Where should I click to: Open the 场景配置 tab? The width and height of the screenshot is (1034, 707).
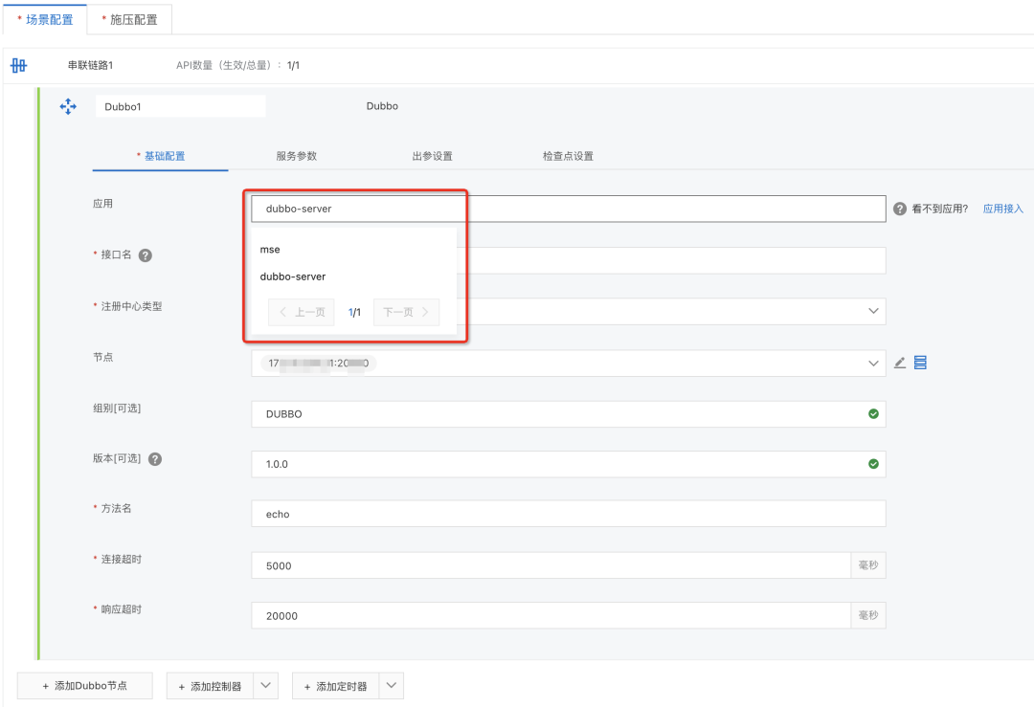pyautogui.click(x=45, y=20)
